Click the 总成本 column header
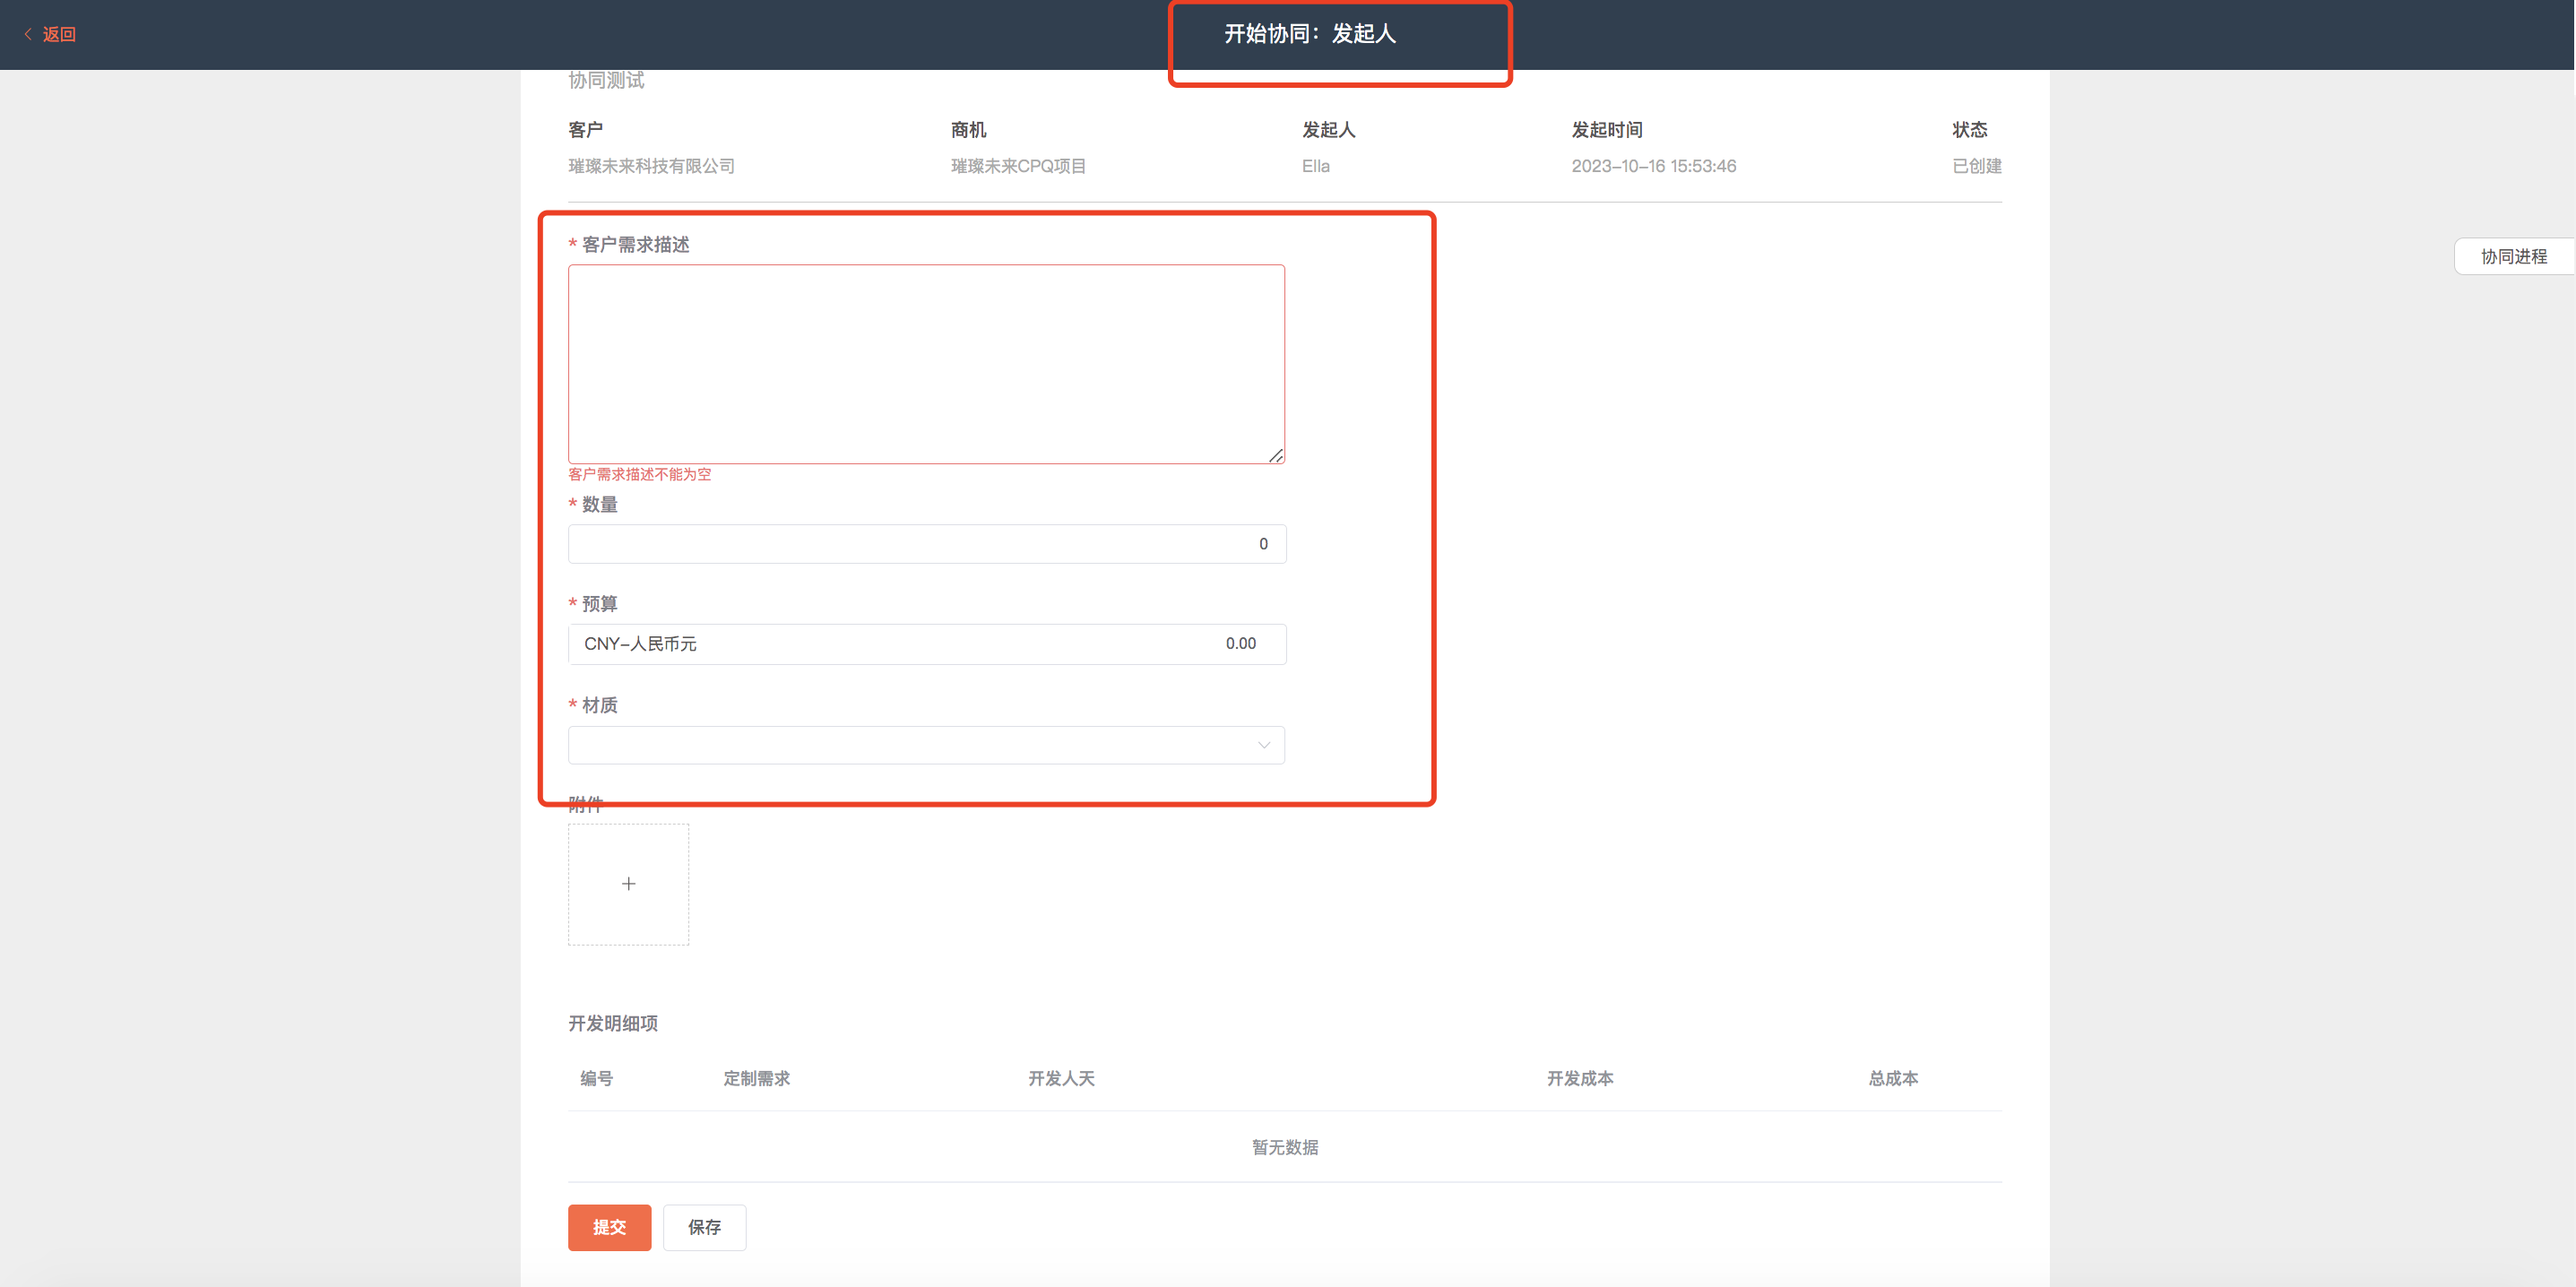The image size is (2576, 1287). coord(1892,1078)
